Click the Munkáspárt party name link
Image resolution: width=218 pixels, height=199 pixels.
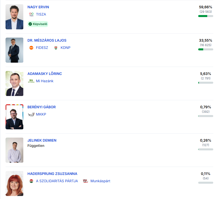(100, 181)
